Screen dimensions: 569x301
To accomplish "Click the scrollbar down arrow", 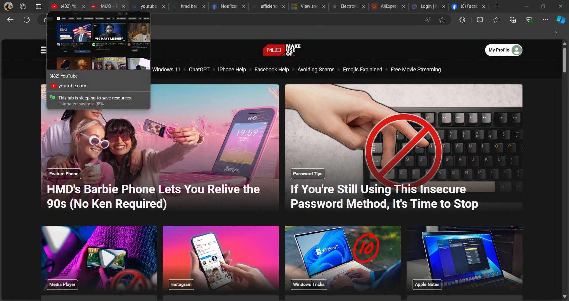I will tap(565, 297).
